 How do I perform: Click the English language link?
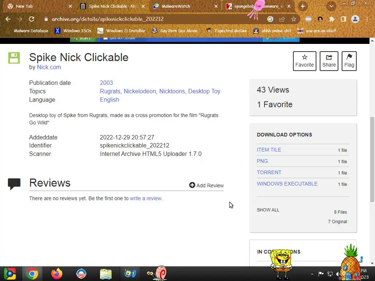pyautogui.click(x=109, y=100)
